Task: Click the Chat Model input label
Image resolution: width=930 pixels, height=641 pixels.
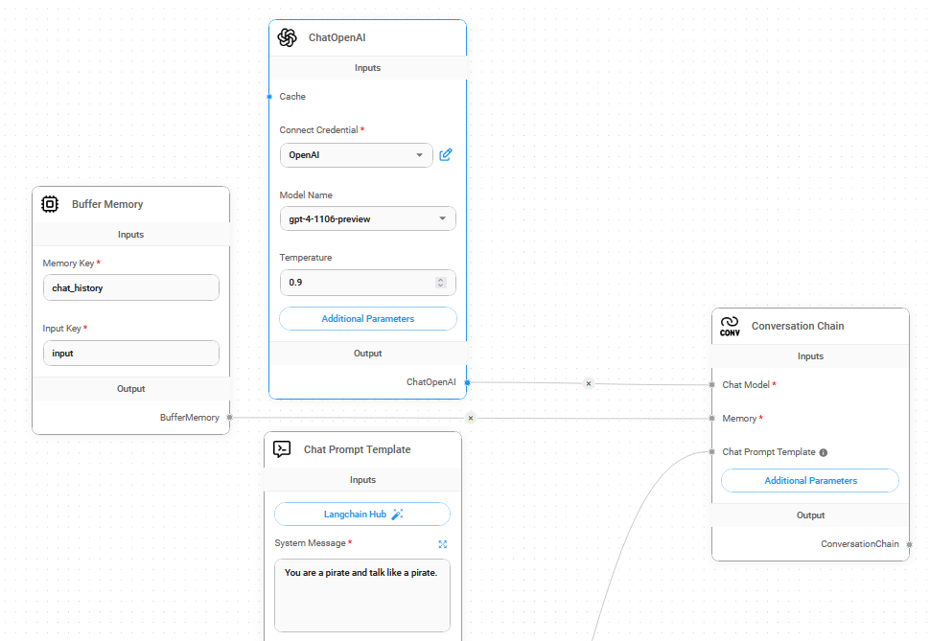Action: click(746, 385)
